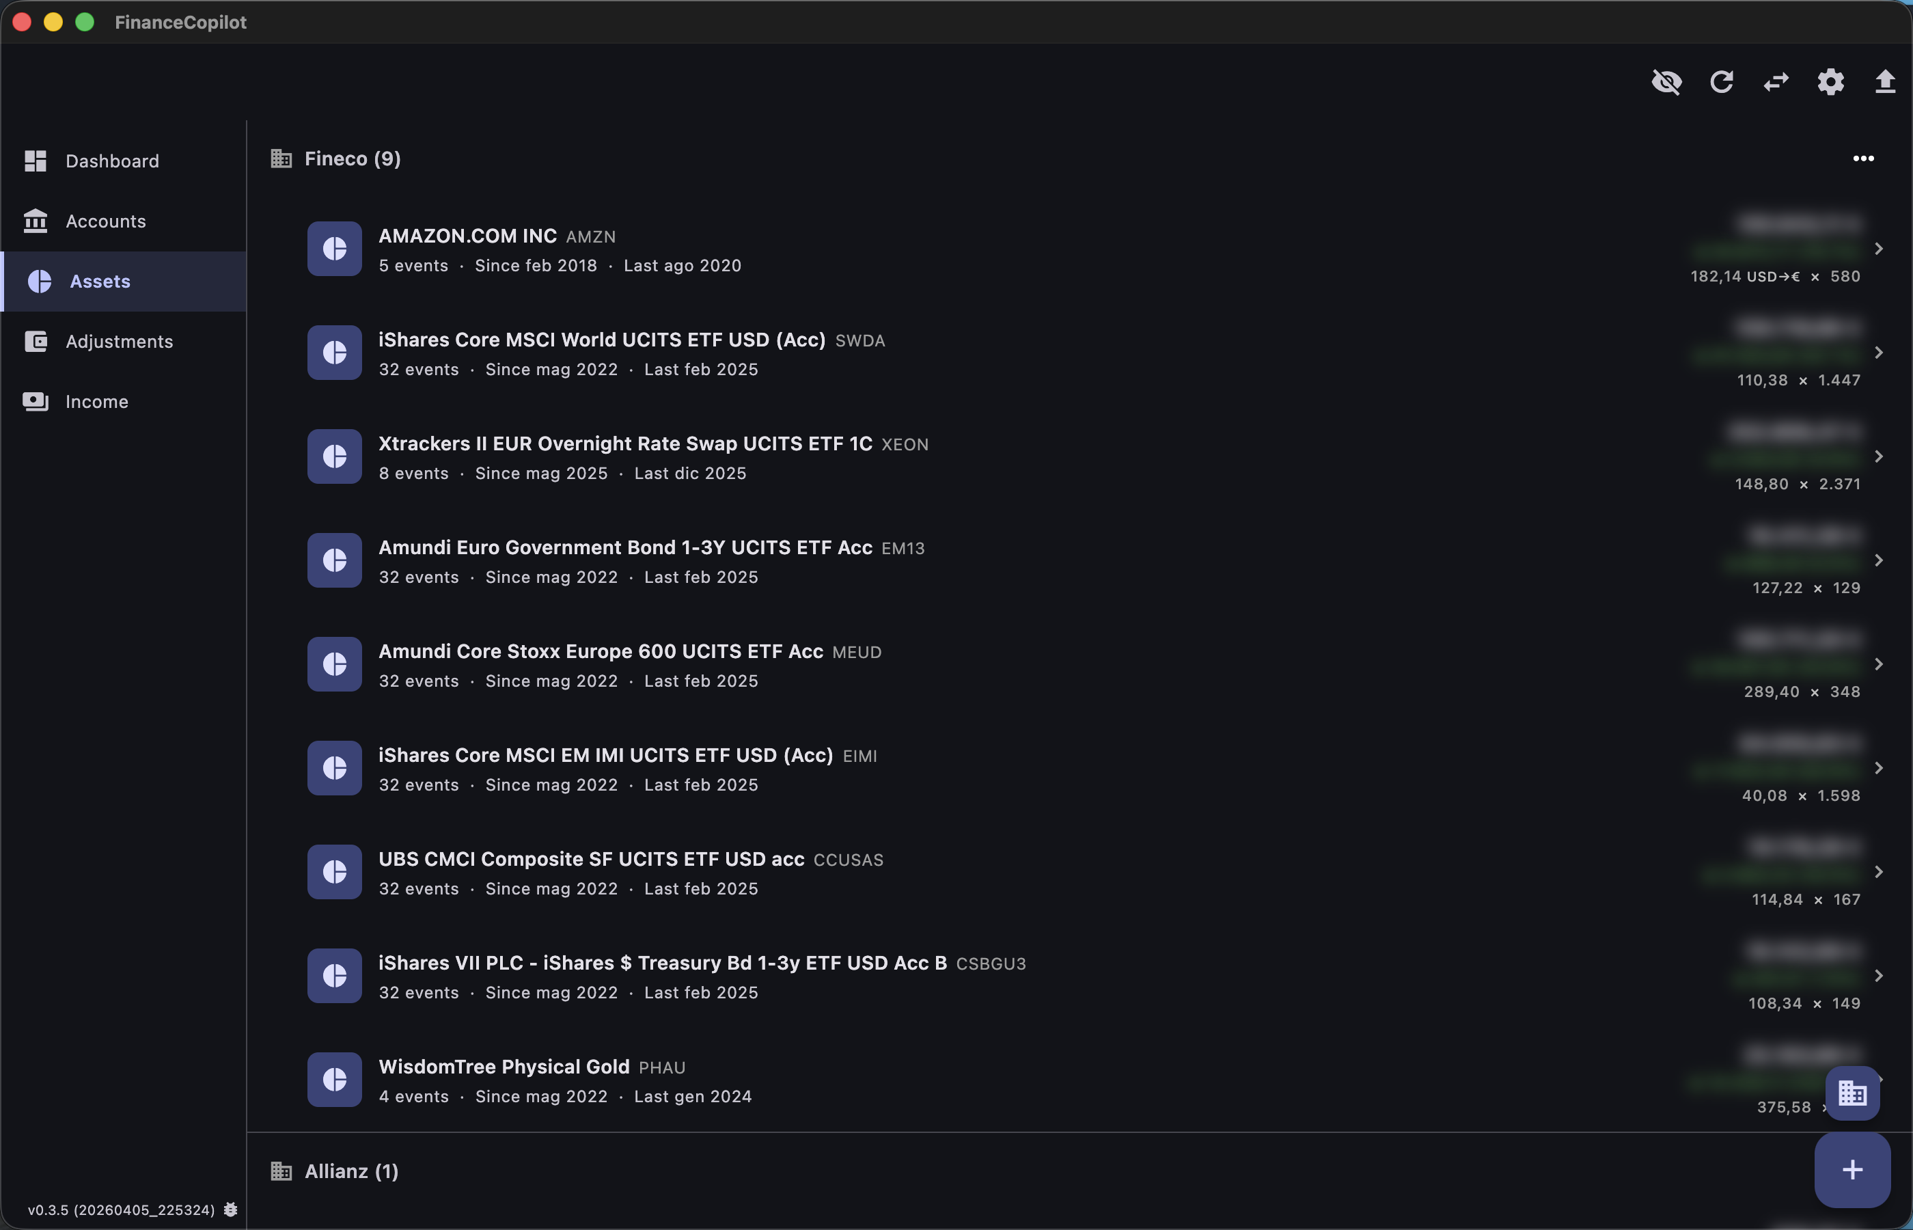Image resolution: width=1913 pixels, height=1230 pixels.
Task: Open the Fineco three-dots menu
Action: point(1864,158)
